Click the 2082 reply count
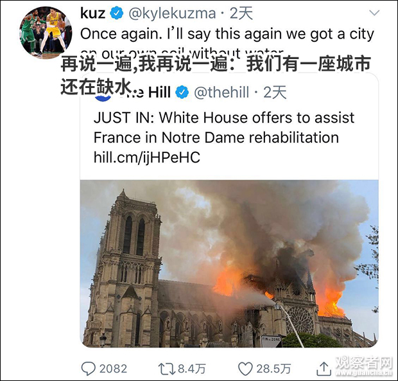Image resolution: width=398 pixels, height=381 pixels. coord(113,369)
